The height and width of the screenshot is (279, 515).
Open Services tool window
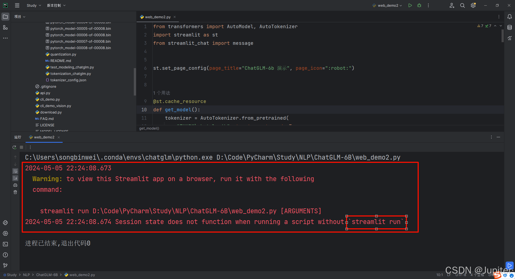(5, 233)
